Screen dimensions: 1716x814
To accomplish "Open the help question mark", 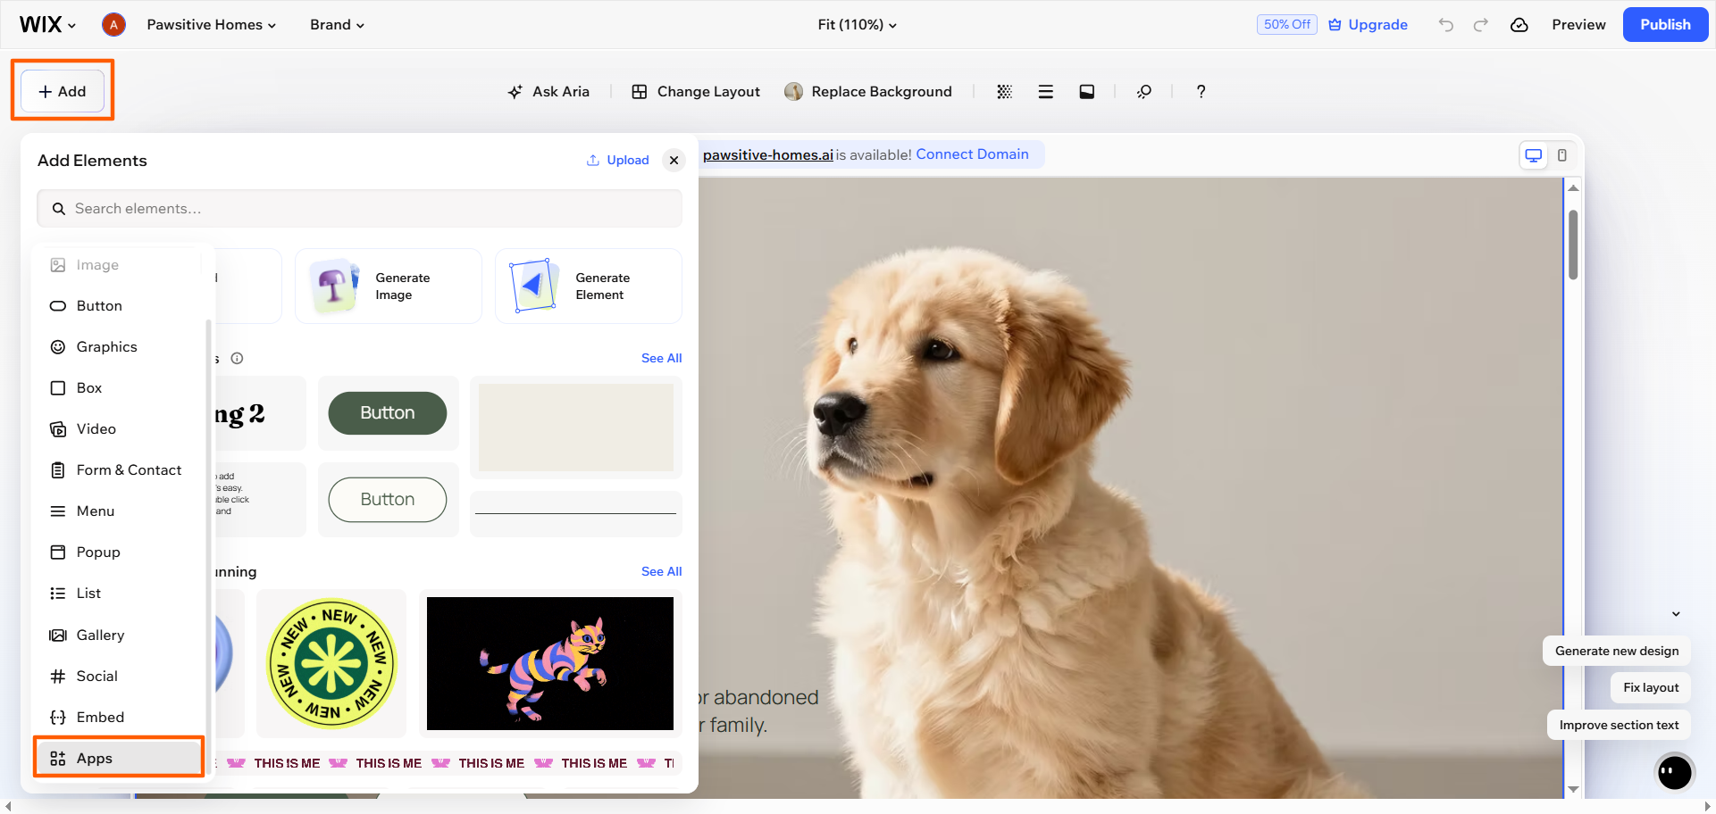I will 1201,91.
